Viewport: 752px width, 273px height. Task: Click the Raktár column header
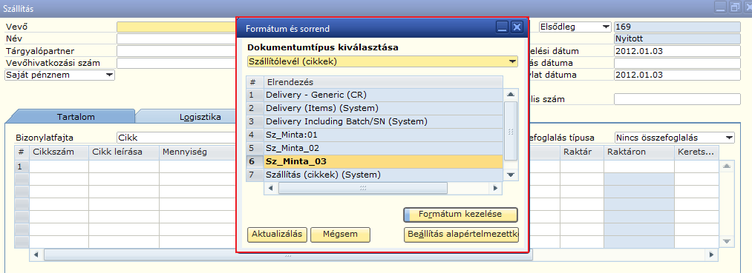tap(582, 152)
